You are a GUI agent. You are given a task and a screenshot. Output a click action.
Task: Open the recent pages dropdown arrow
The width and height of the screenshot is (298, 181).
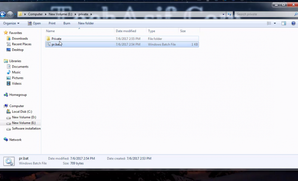pos(15,14)
